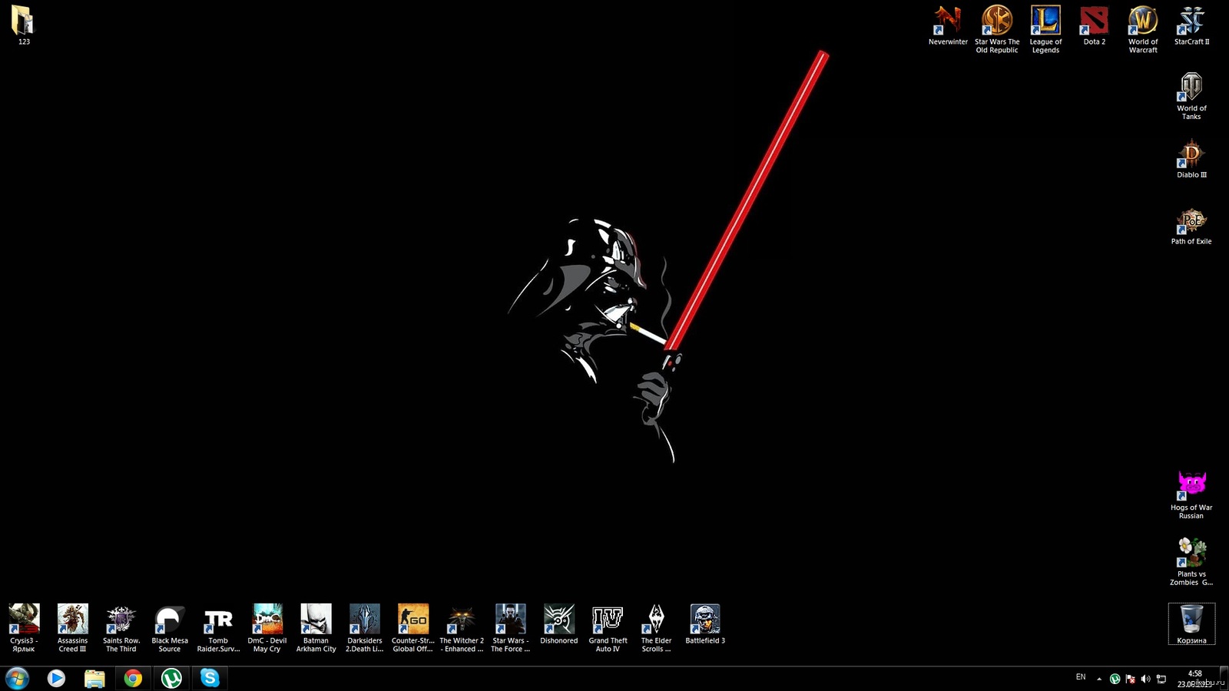Viewport: 1229px width, 691px height.
Task: Switch the EN input language indicator
Action: [1081, 677]
